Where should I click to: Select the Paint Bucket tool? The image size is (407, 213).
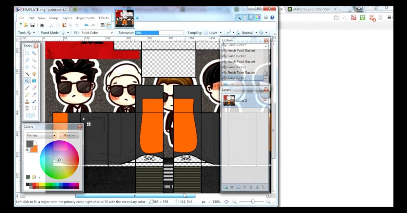coord(27,81)
